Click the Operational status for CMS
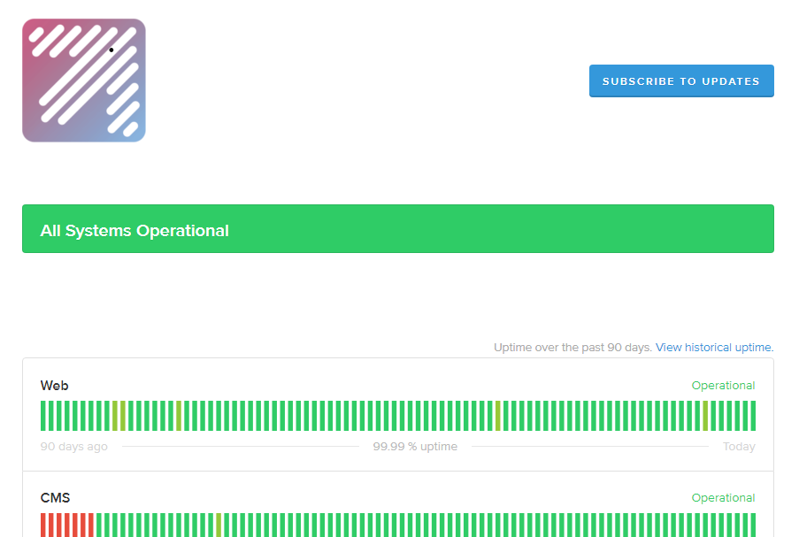799x537 pixels. 723,498
